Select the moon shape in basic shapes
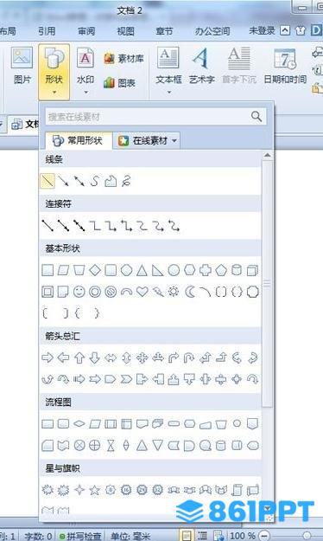 tap(189, 292)
